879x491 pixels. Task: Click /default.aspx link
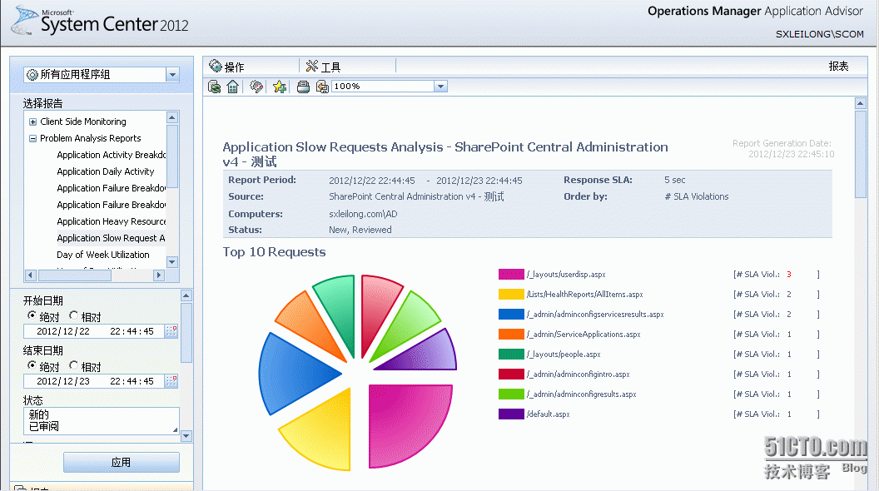point(549,414)
